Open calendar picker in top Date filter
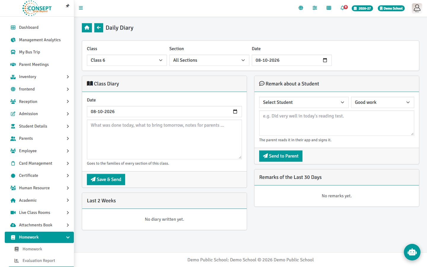The width and height of the screenshot is (427, 267). (325, 60)
